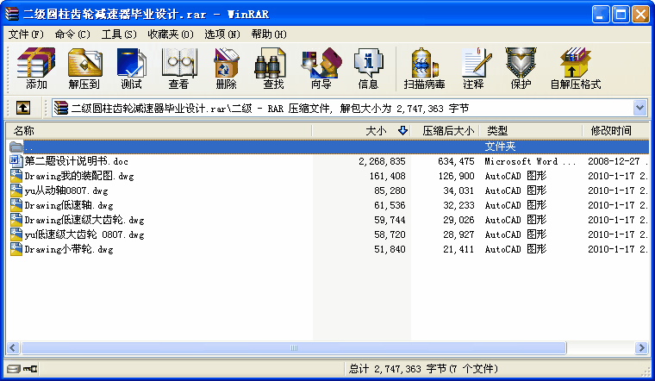Open the 命令(C) menu

click(72, 34)
